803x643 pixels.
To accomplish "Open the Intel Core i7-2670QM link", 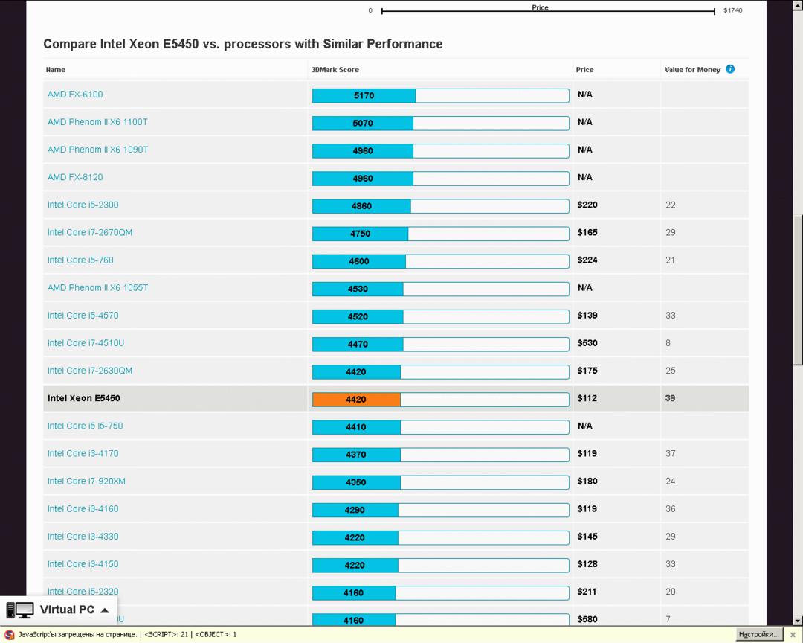I will point(90,233).
